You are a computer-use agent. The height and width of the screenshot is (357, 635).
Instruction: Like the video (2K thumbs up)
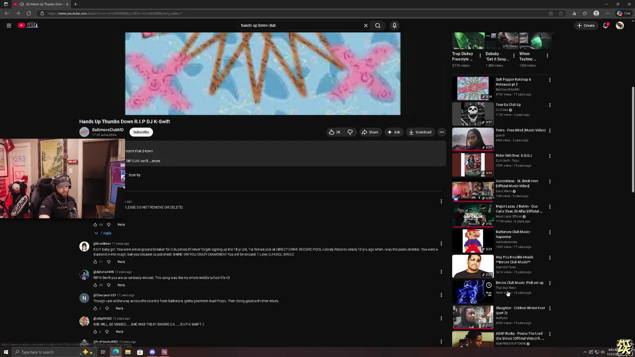coord(334,132)
